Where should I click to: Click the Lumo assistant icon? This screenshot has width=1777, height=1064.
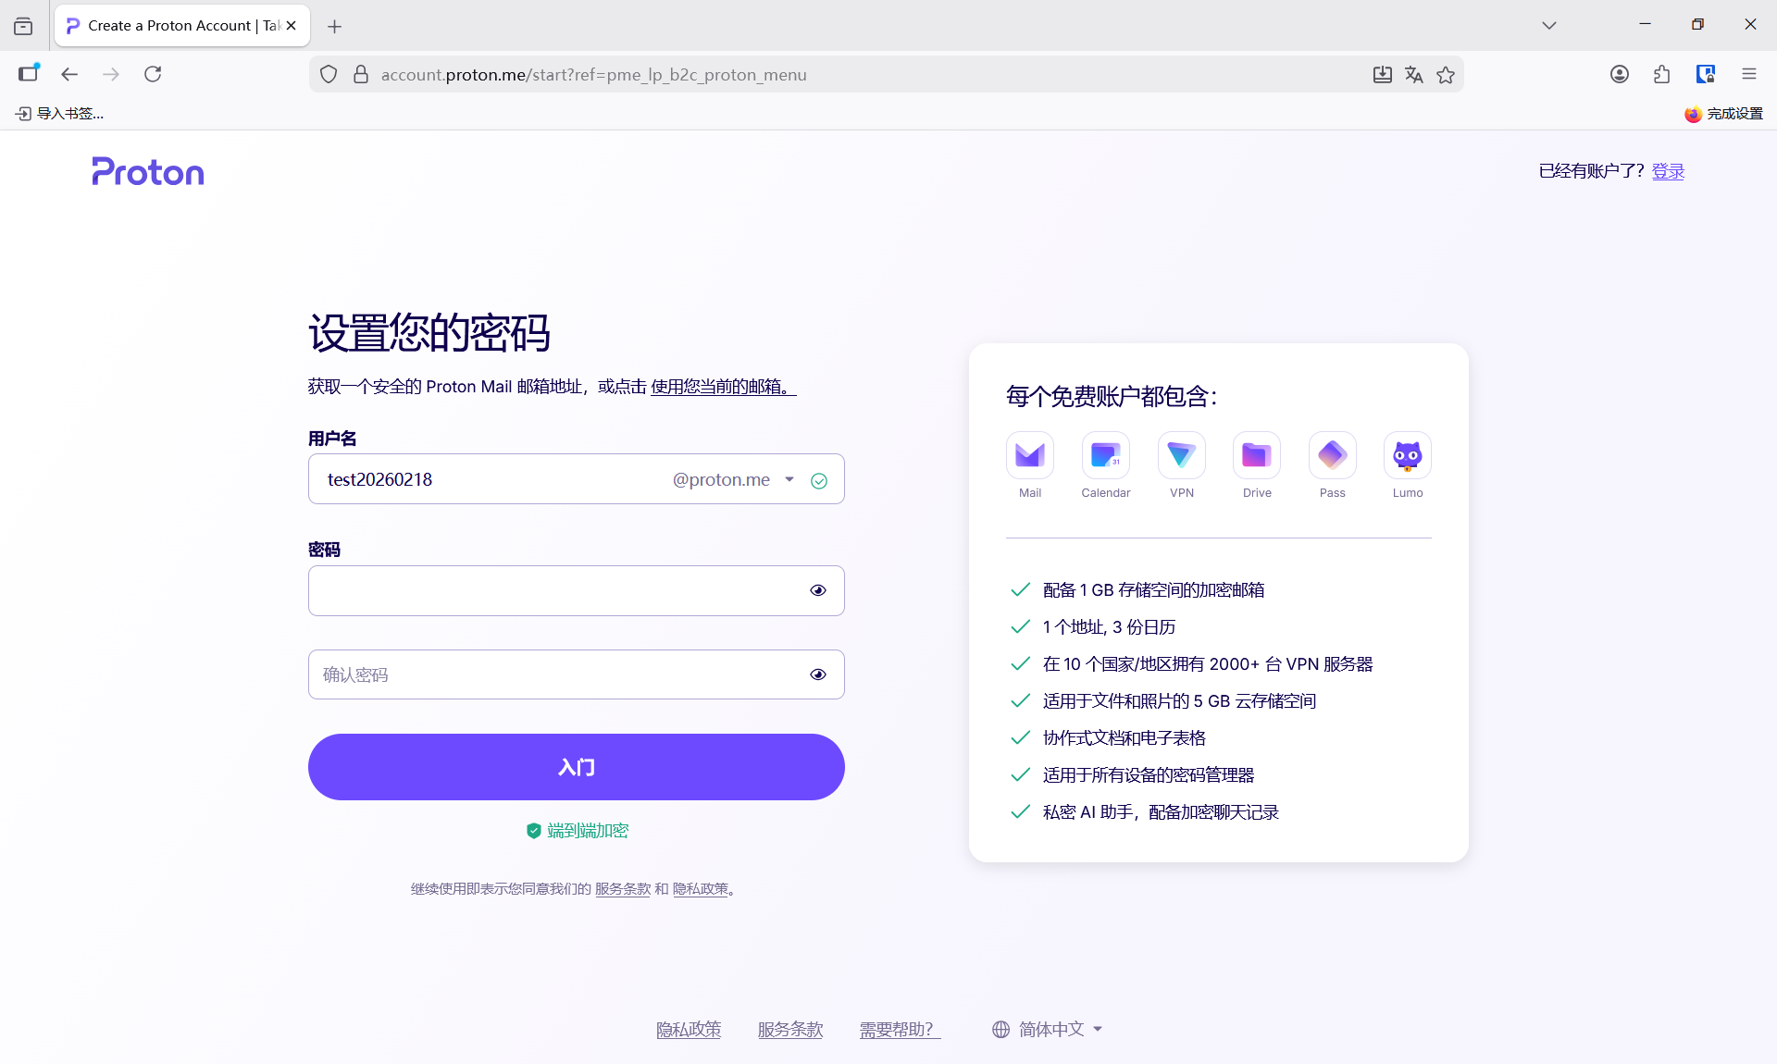[x=1407, y=455]
